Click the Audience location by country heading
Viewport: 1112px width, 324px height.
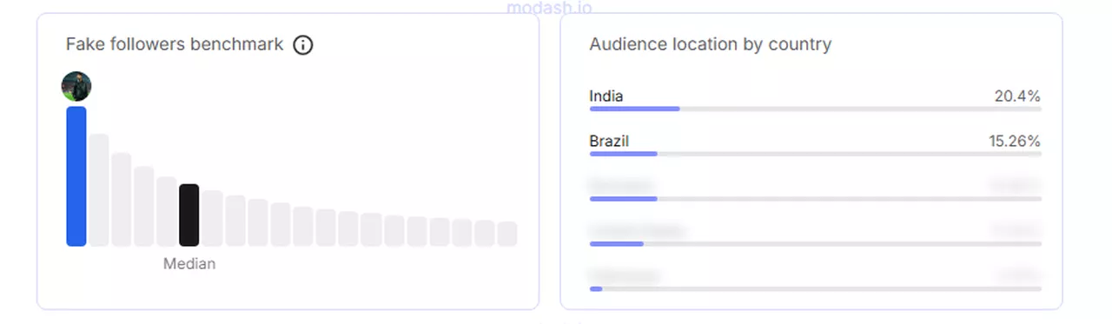(x=711, y=44)
